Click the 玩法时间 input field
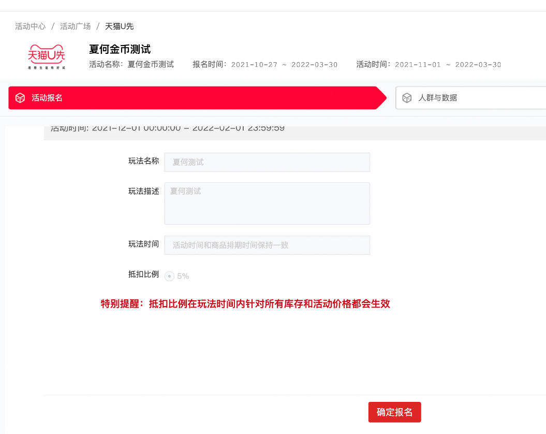 267,245
